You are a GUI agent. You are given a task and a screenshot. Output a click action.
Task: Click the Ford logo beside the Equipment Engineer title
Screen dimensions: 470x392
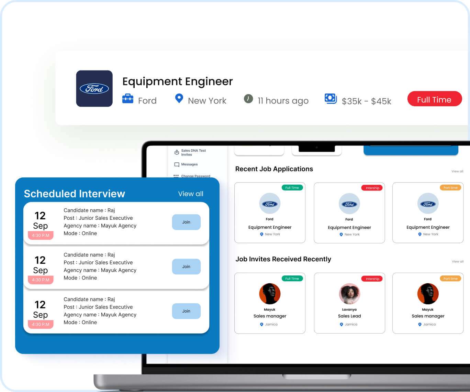pyautogui.click(x=94, y=89)
